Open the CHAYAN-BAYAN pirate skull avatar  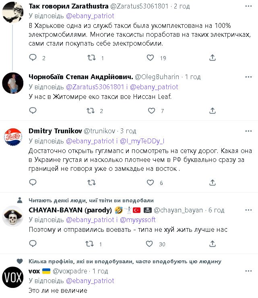pos(12,217)
